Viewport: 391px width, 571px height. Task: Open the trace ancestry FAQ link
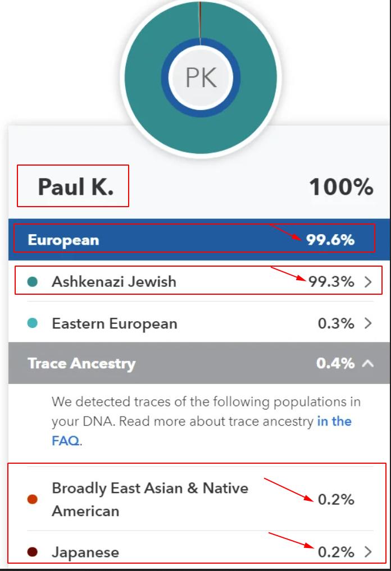click(334, 422)
